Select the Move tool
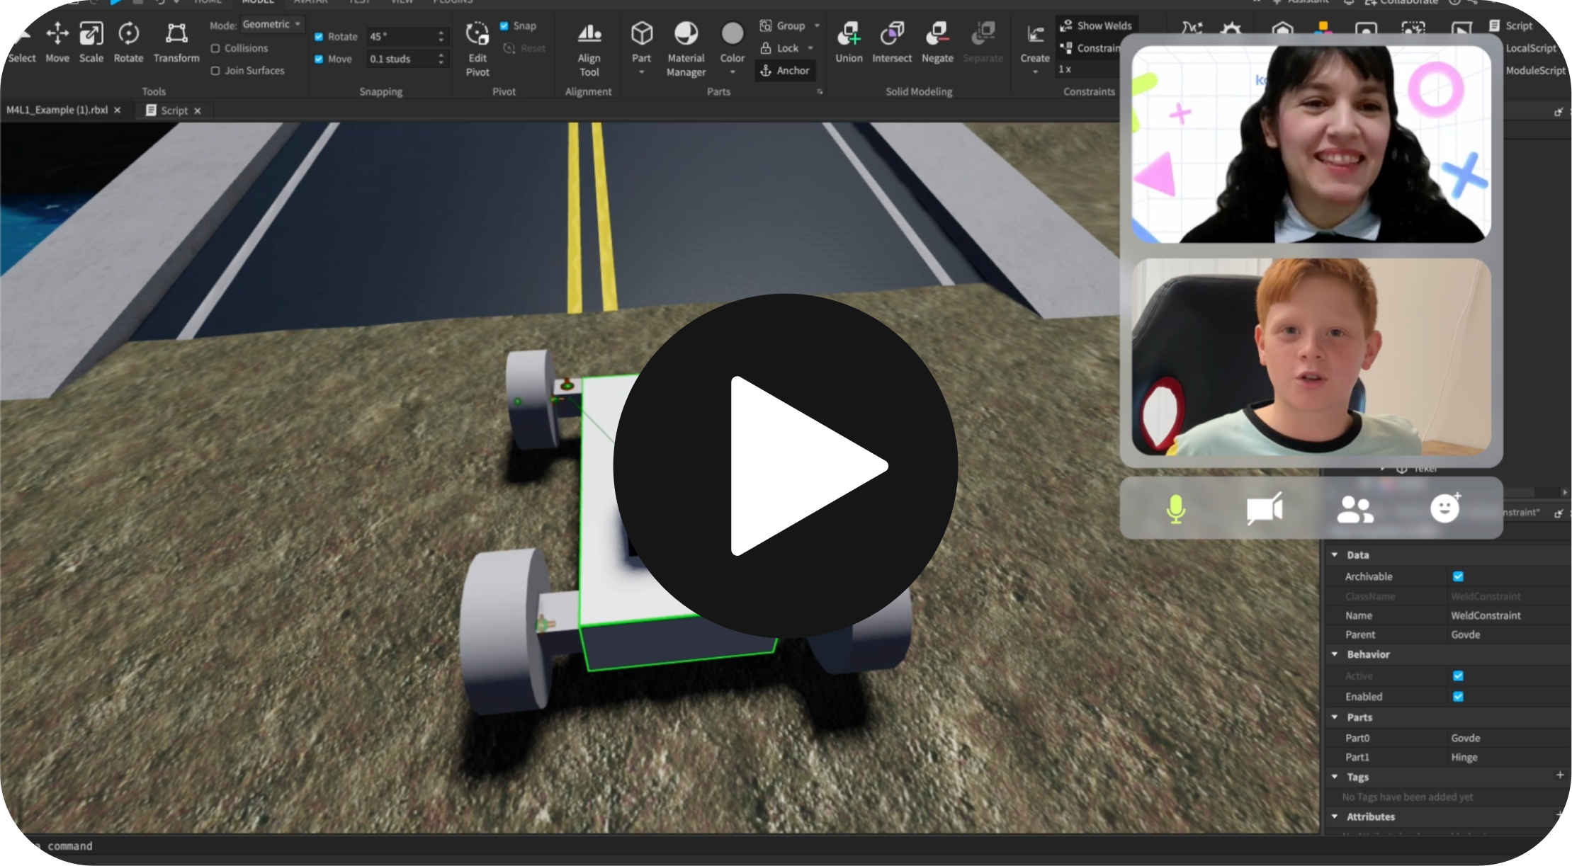This screenshot has width=1572, height=866. coord(57,42)
